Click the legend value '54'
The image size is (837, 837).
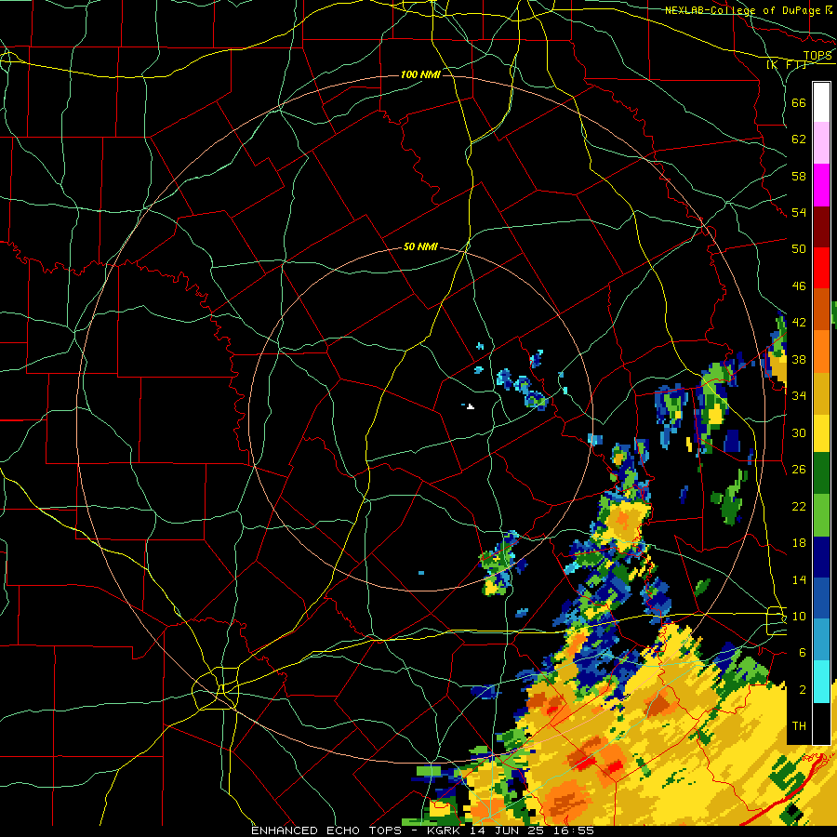[799, 212]
